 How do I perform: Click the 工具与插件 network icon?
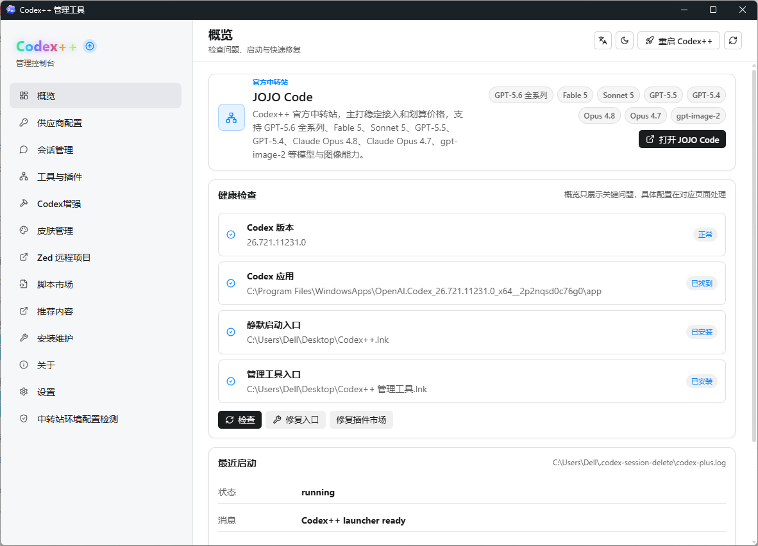(24, 177)
